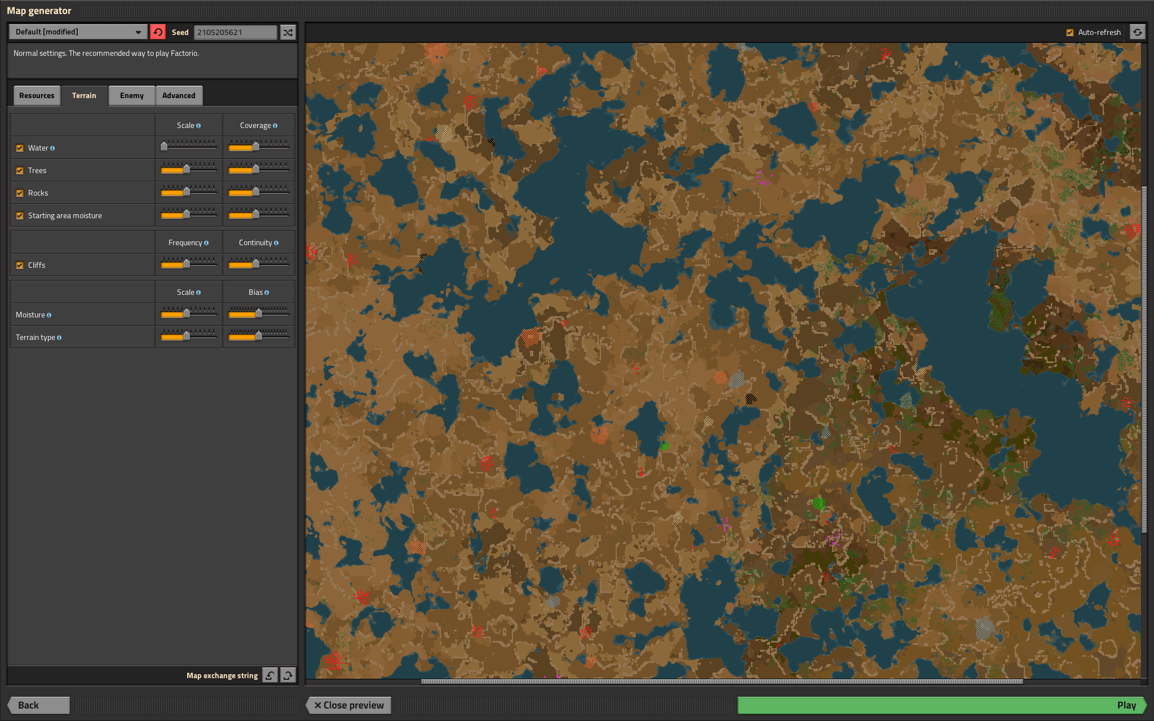Adjust Starting area moisture scale slider
Screen dimensions: 1154x721
click(x=189, y=214)
